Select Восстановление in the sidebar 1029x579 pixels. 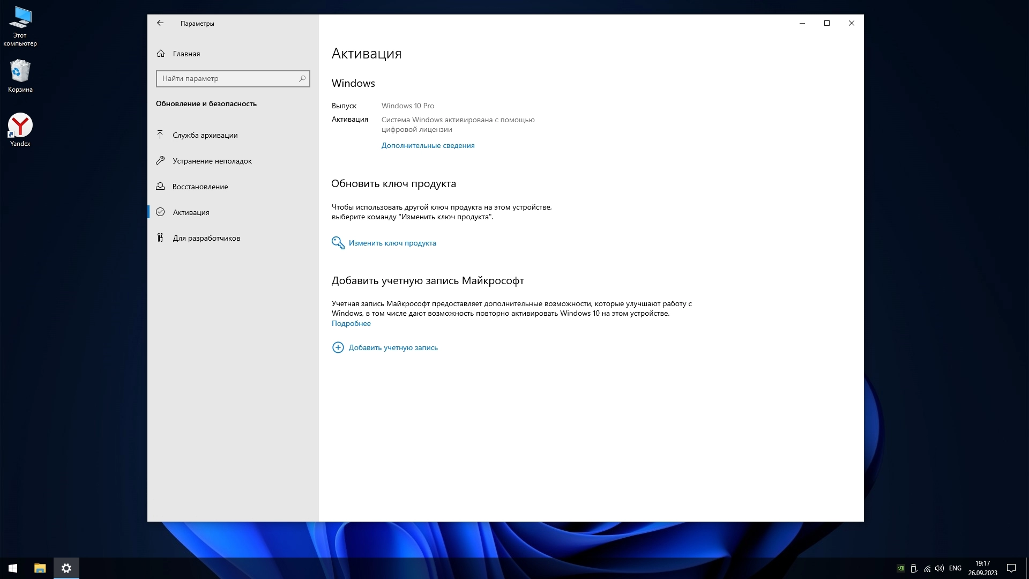(x=200, y=187)
